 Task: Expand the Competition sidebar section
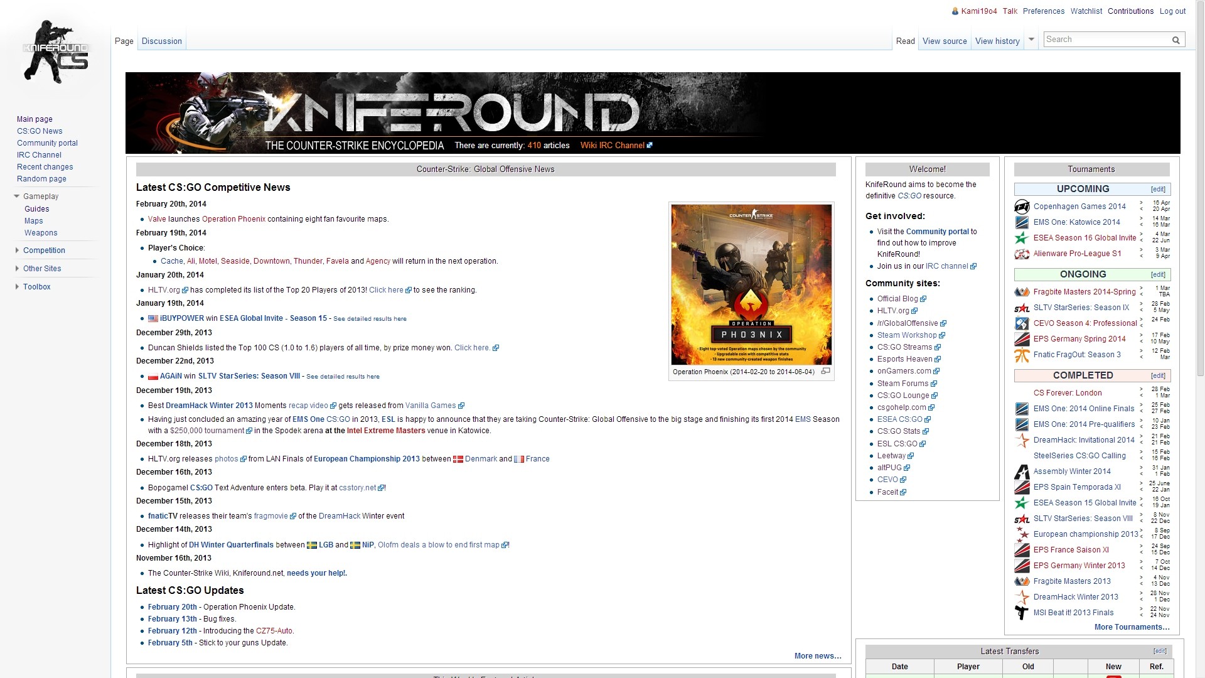pyautogui.click(x=17, y=250)
